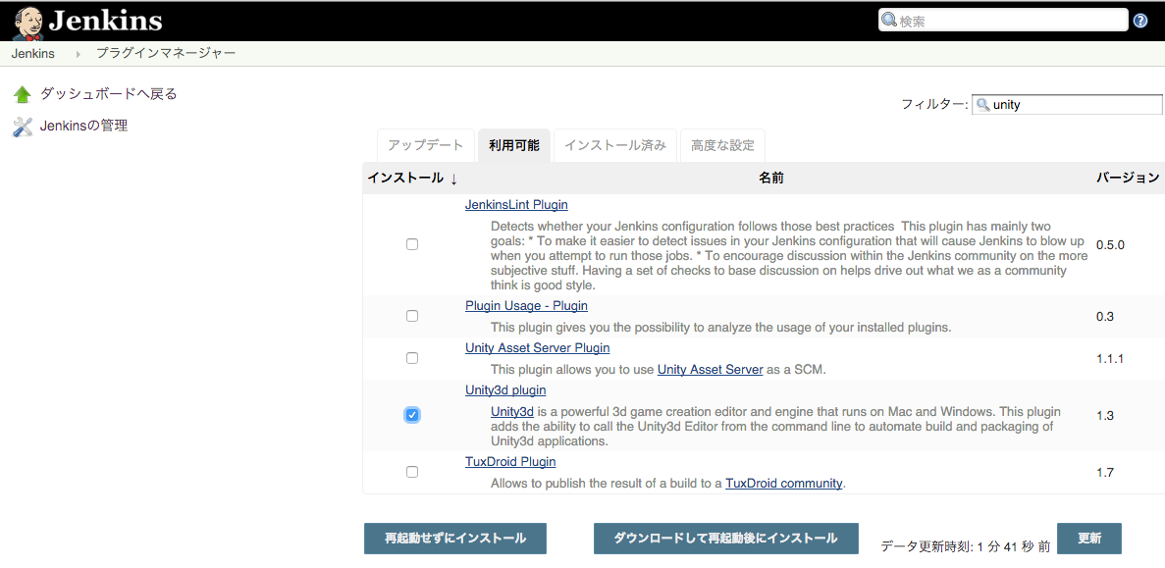
Task: Open the Plugin Usage - Plugin link
Action: click(527, 305)
